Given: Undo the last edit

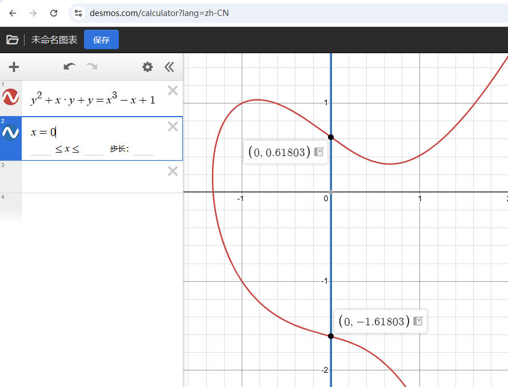Looking at the screenshot, I should click(x=70, y=67).
